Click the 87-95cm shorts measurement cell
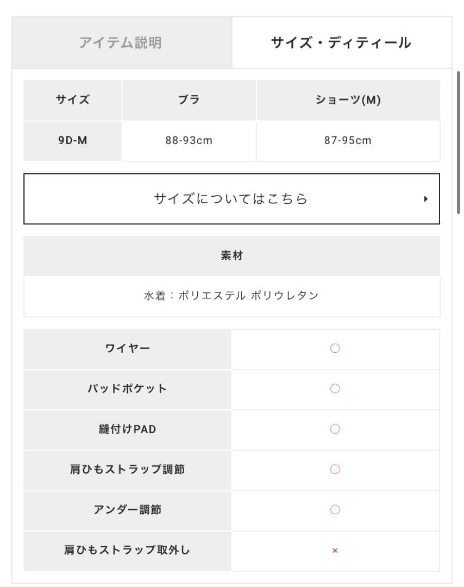The width and height of the screenshot is (464, 587). tap(348, 140)
